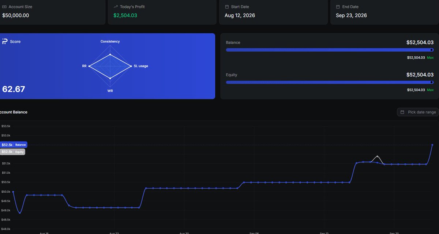Image resolution: width=439 pixels, height=234 pixels.
Task: Click the Score label text
Action: pos(15,42)
